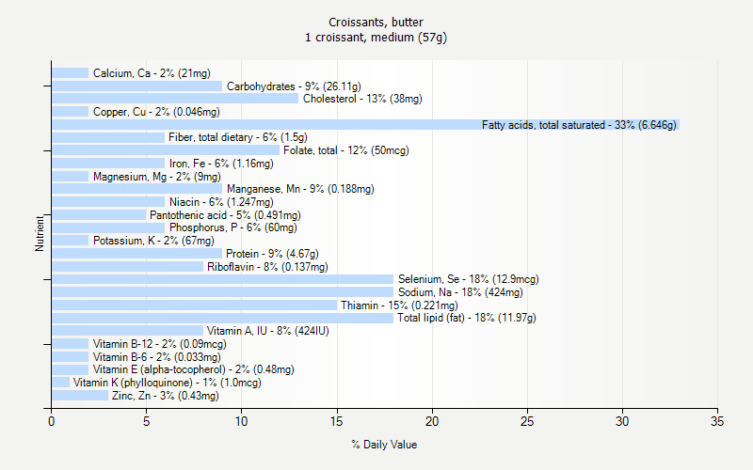The width and height of the screenshot is (753, 470).
Task: Click 'Pantothenic acid - 5% (0.491mg)' label
Action: 225,215
